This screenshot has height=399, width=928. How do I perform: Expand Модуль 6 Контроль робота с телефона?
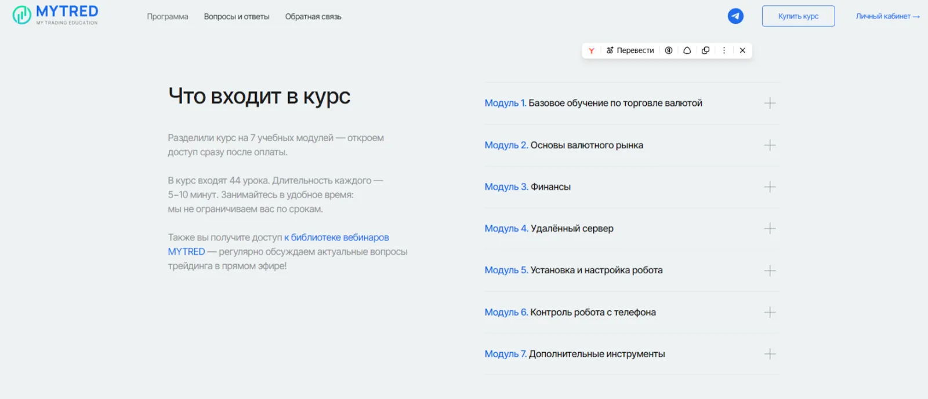(x=632, y=312)
